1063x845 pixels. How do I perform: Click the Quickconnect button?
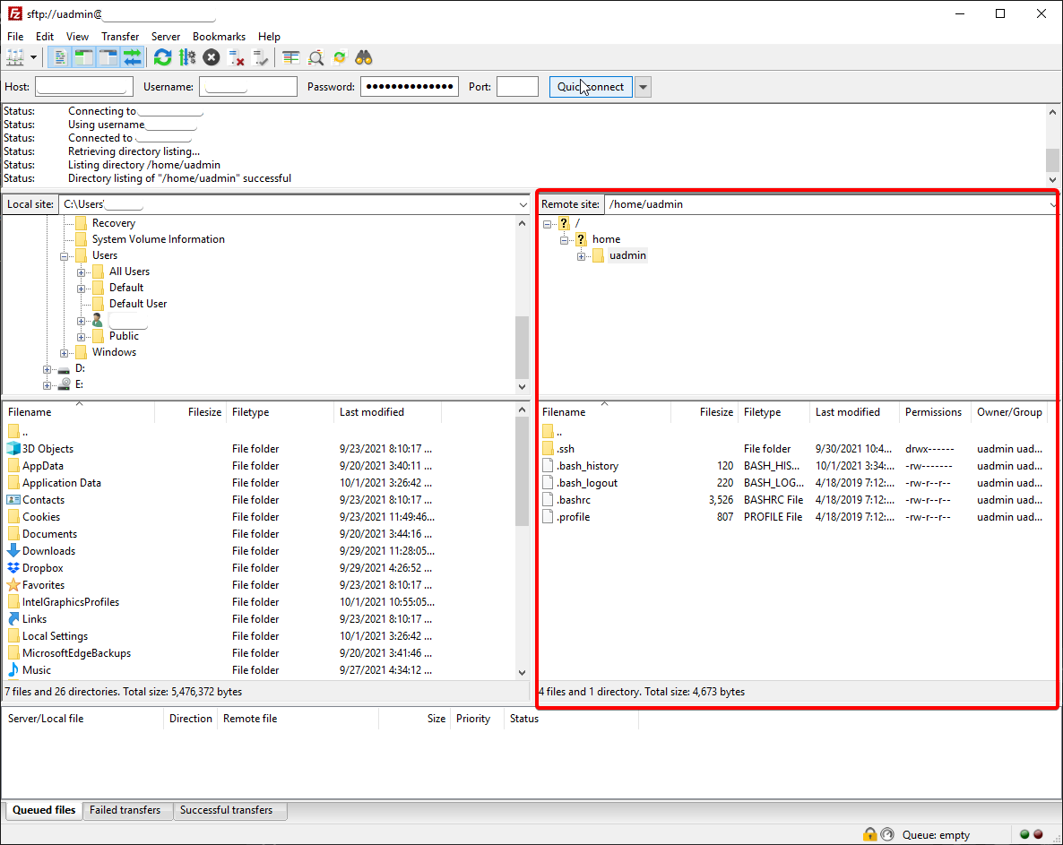(x=591, y=87)
